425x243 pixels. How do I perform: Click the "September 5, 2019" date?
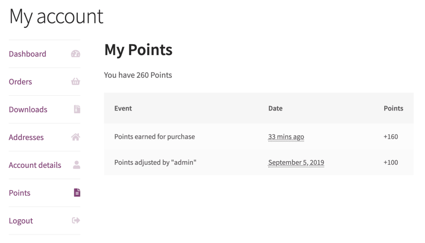296,162
